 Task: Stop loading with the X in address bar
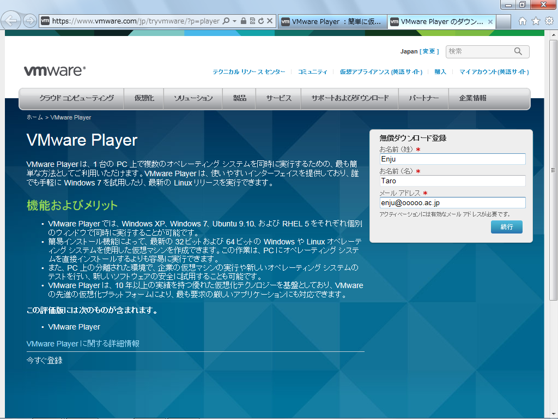(270, 21)
